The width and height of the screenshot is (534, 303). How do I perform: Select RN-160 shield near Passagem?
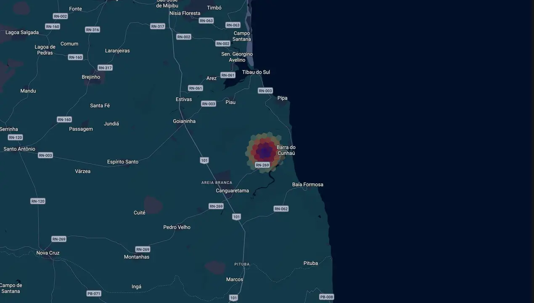(64, 120)
